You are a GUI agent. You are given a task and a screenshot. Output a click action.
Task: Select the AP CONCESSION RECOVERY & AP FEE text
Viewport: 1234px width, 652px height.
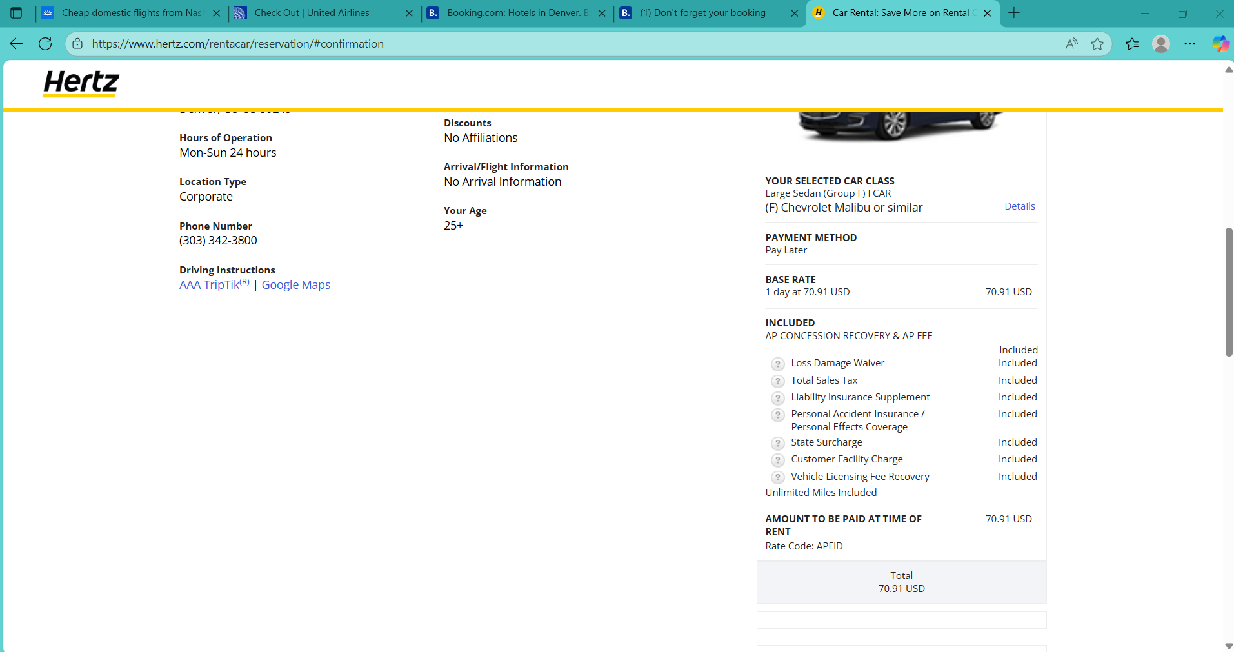849,336
